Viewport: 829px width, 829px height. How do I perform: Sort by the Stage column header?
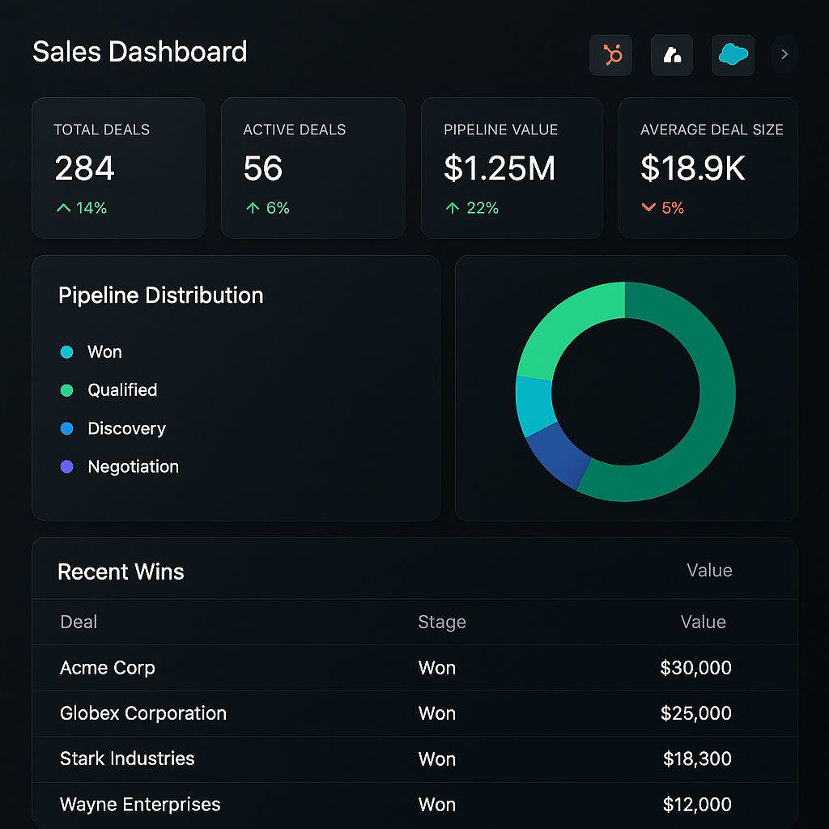click(441, 622)
